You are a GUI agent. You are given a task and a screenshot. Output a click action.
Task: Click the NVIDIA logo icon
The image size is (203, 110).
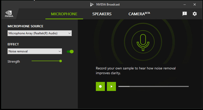[x=9, y=14]
